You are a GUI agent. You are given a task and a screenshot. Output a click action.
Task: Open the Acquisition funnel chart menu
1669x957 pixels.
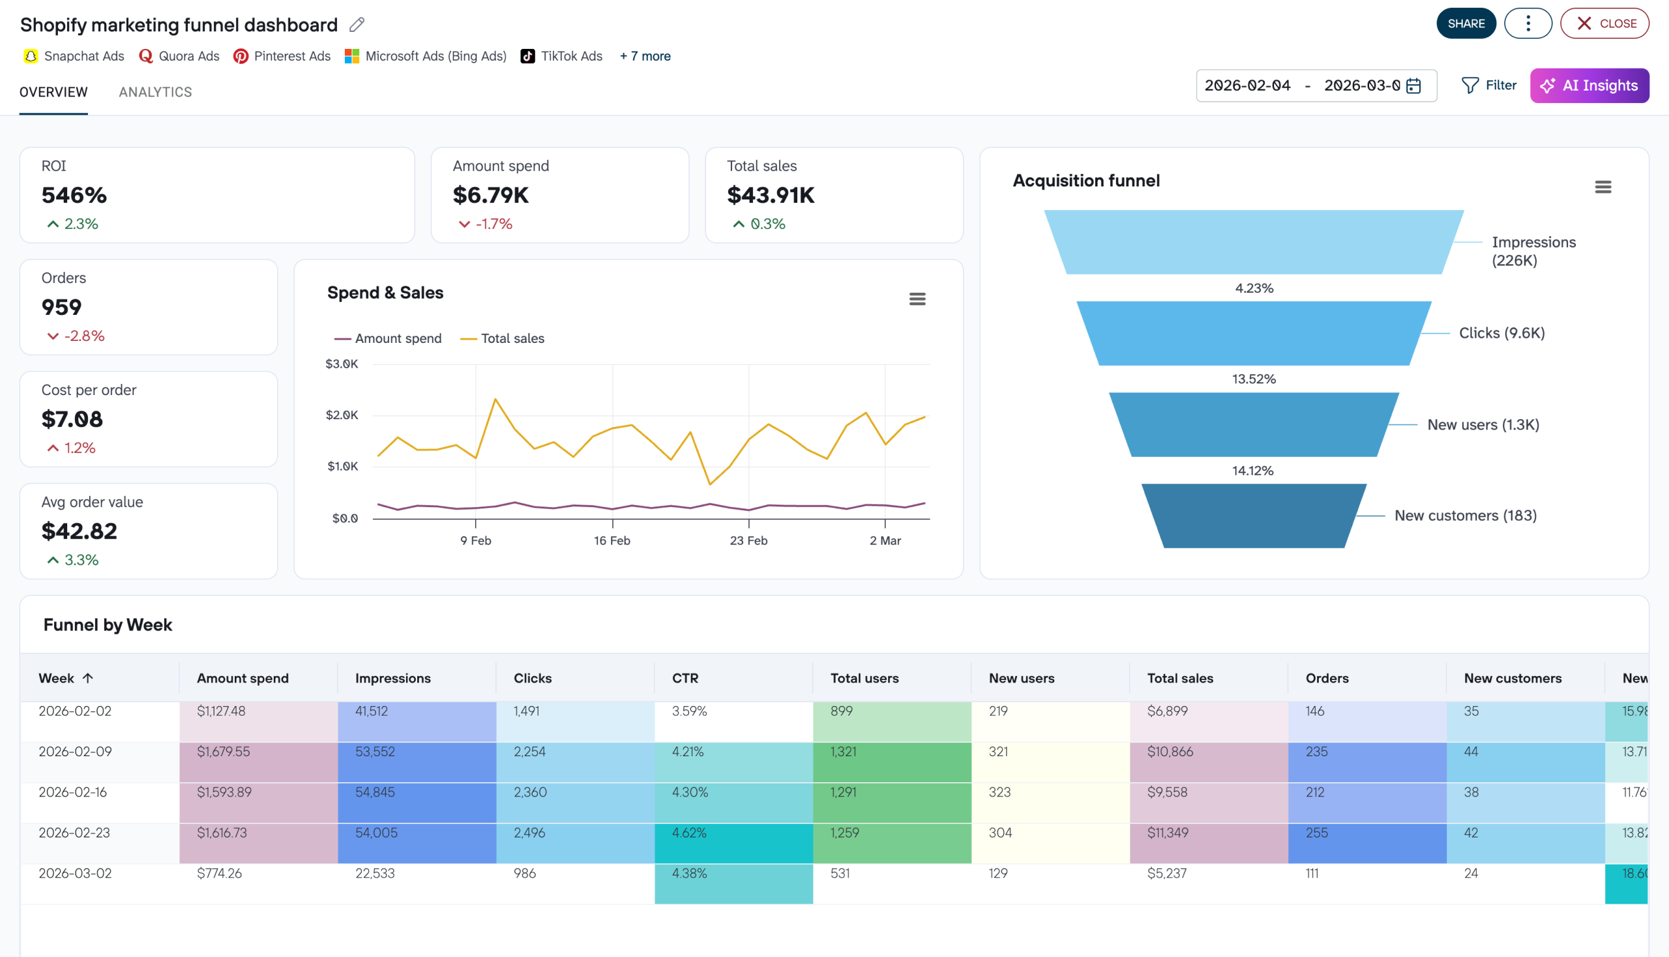[1603, 186]
